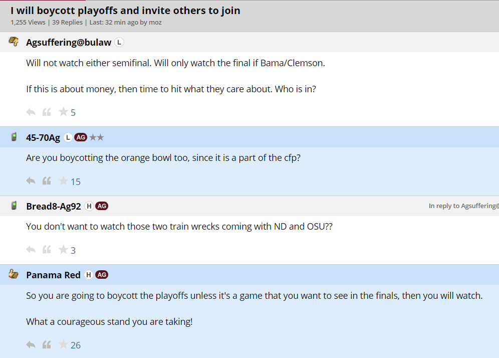This screenshot has width=499, height=358.
Task: Quote the 45-70Ag orange bowl post
Action: point(47,181)
